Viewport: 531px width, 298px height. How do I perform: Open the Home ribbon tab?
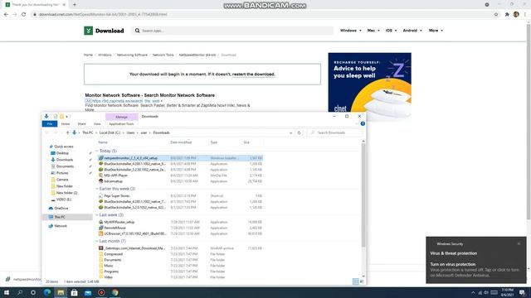coord(66,124)
